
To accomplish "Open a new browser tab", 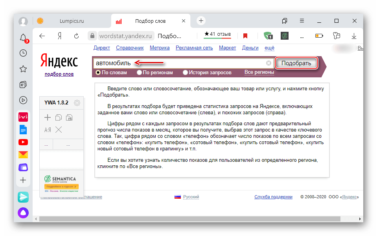I will 201,21.
